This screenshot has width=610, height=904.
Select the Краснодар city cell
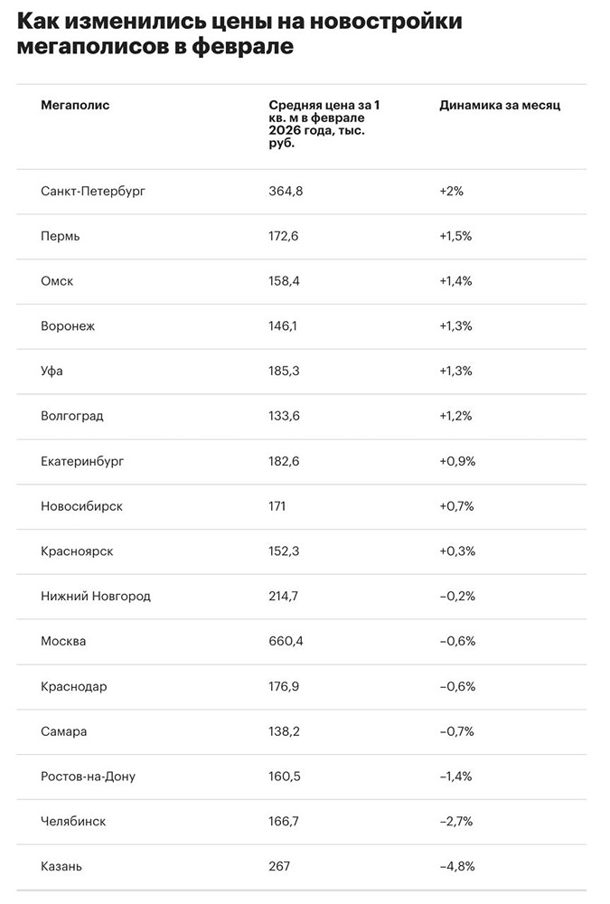pos(74,686)
